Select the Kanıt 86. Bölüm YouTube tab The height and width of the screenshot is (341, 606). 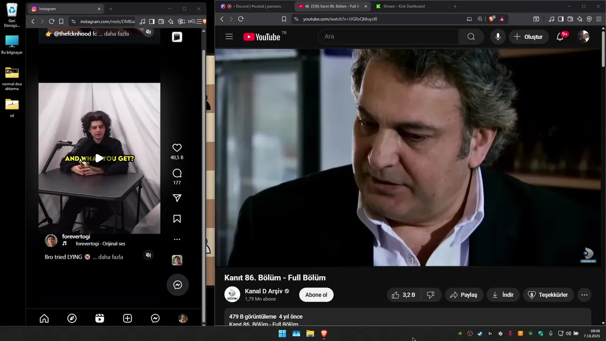[x=332, y=6]
